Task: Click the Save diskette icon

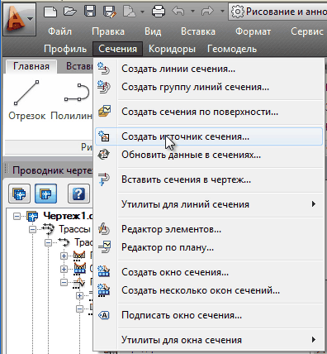Action: click(x=90, y=12)
